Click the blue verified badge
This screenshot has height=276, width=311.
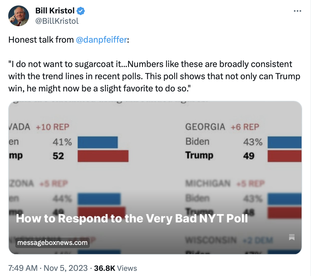(81, 11)
